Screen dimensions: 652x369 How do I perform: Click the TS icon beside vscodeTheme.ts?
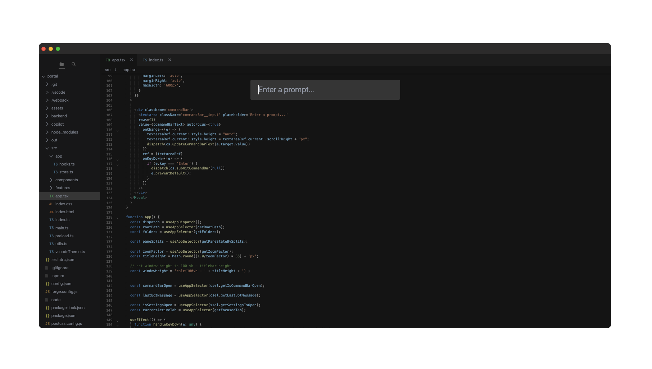click(x=51, y=252)
